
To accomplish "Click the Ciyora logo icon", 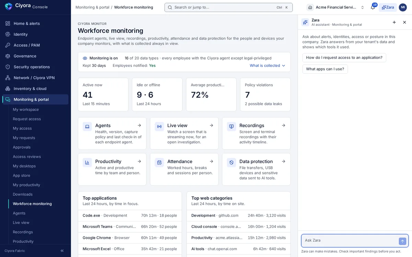I will [9, 7].
